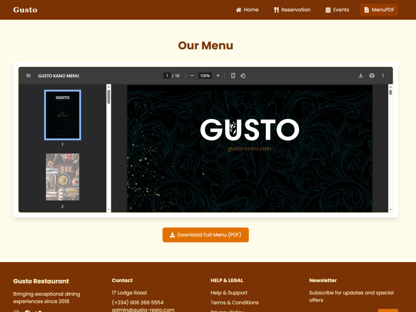Click the phone number (+234) 906 366 5554
The width and height of the screenshot is (416, 312).
[138, 302]
